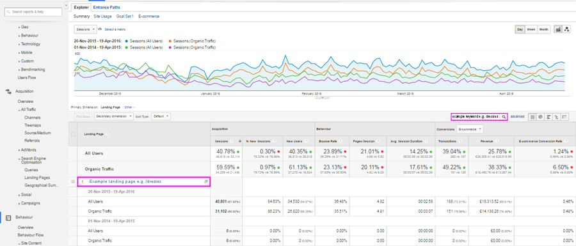Select the Site Usage sub-tab

point(103,17)
